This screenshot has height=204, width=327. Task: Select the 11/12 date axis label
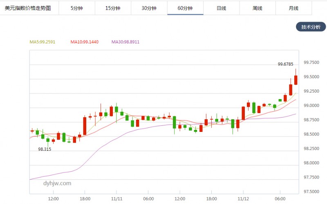[x=243, y=198]
